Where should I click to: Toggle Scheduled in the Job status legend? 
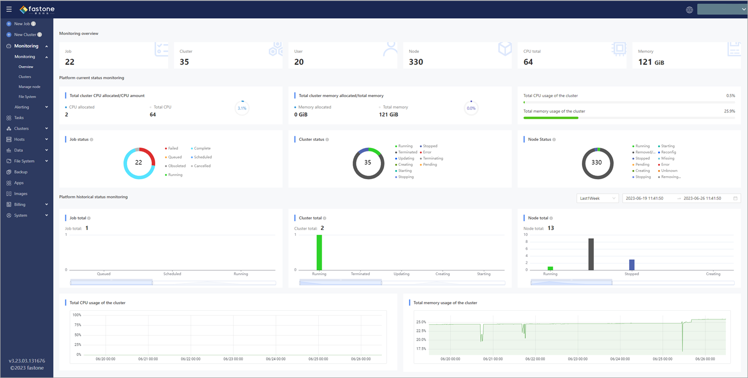pos(201,157)
